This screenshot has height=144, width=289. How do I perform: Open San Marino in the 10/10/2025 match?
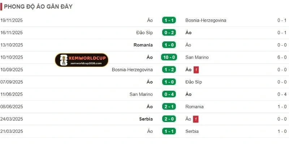[197, 57]
